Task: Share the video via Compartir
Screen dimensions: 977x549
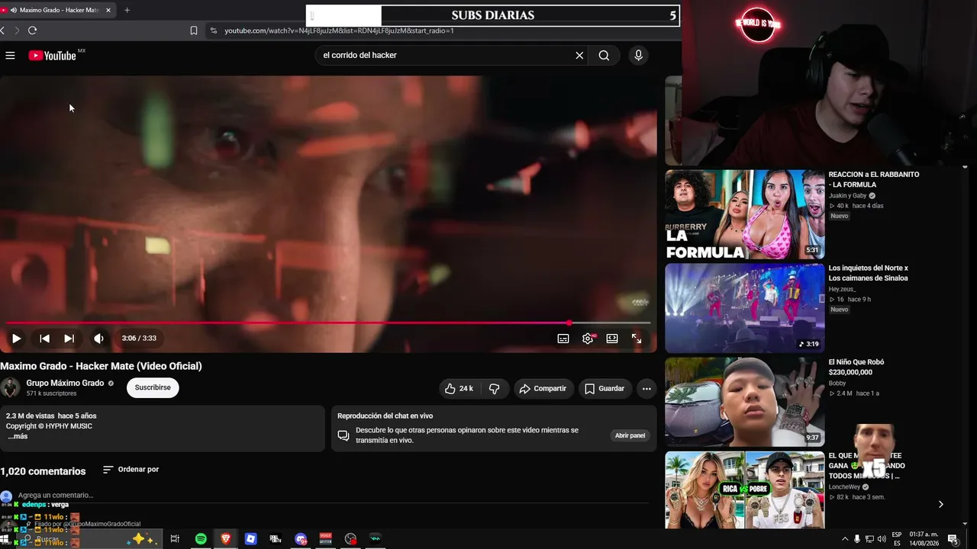Action: [543, 389]
